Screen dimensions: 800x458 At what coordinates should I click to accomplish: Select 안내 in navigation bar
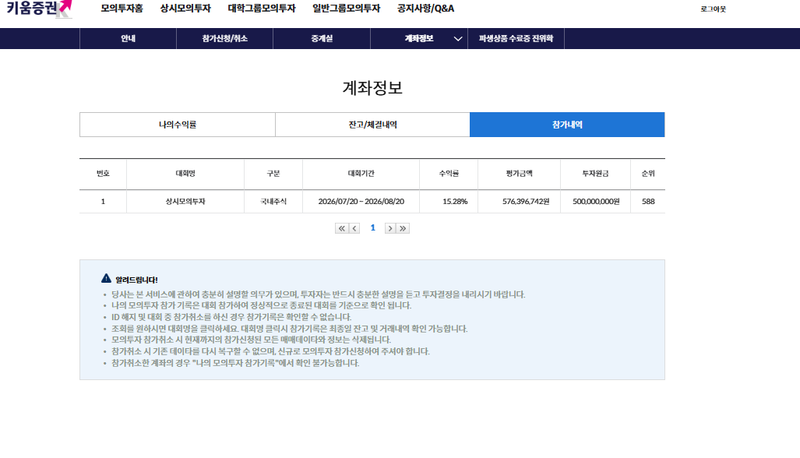tap(128, 39)
